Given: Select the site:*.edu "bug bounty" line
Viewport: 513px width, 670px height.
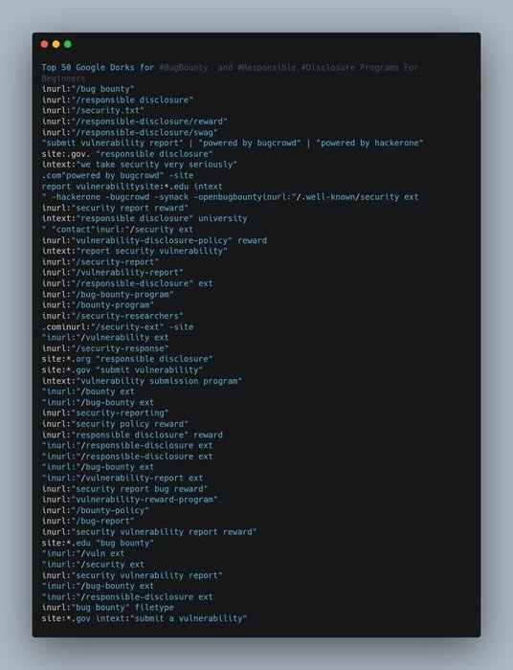Looking at the screenshot, I should [98, 543].
